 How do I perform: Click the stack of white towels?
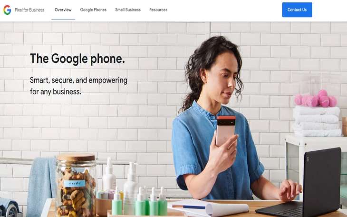pyautogui.click(x=317, y=121)
